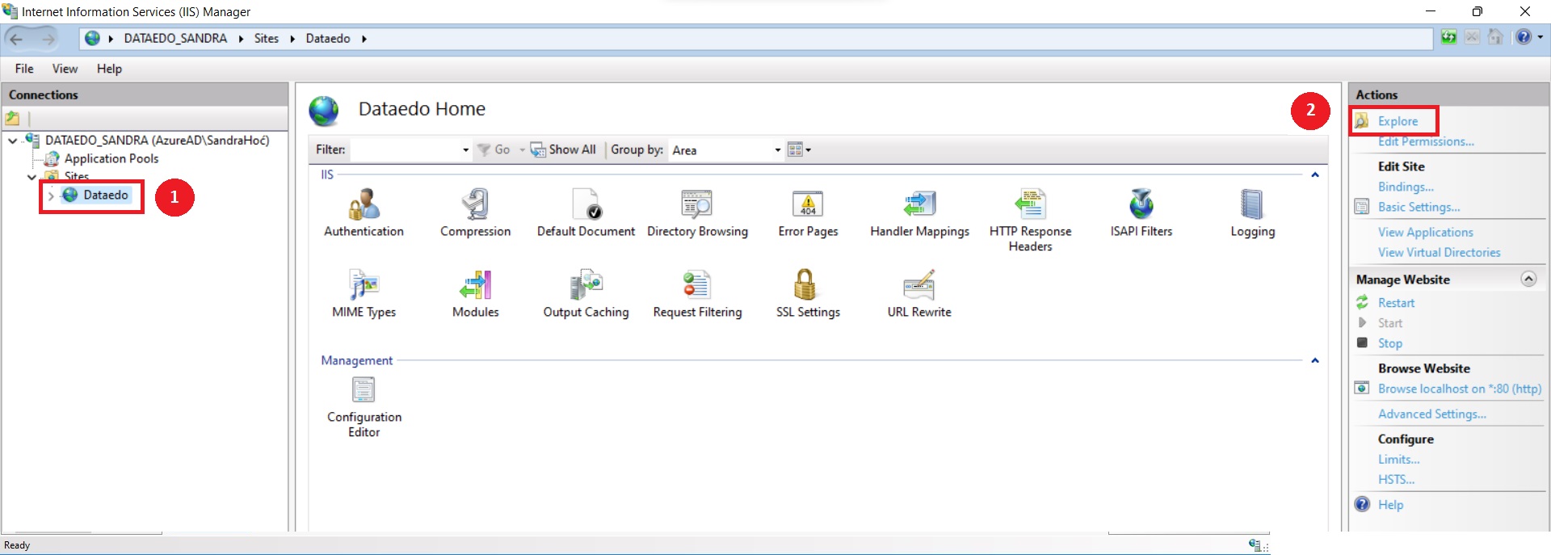Open Output Caching feature
Image resolution: width=1551 pixels, height=555 pixels.
click(586, 294)
